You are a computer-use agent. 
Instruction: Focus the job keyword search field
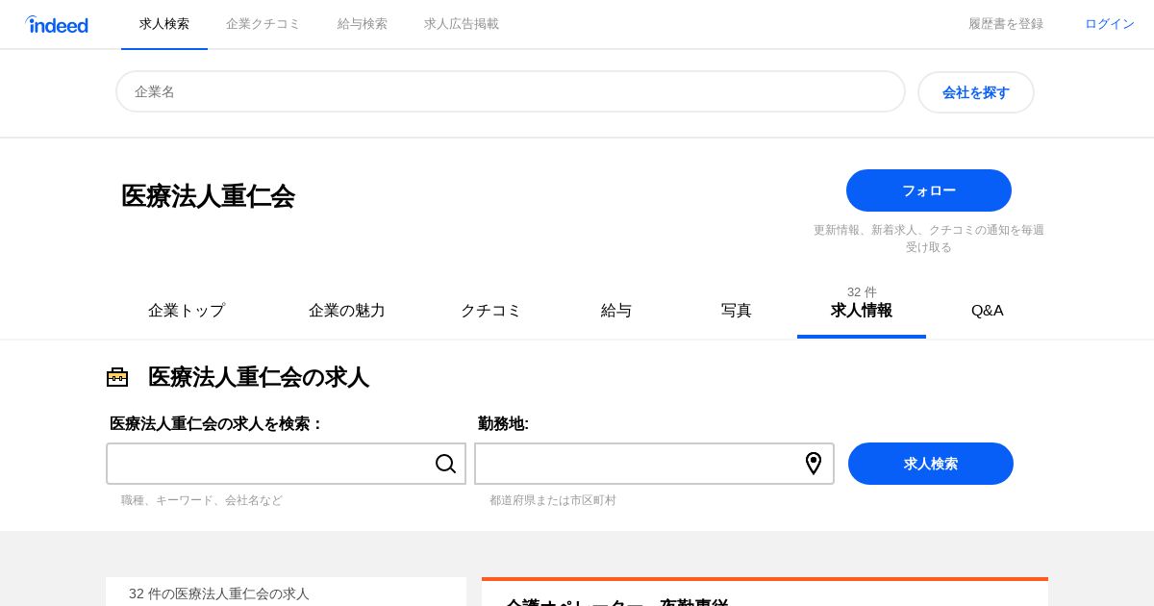click(286, 464)
